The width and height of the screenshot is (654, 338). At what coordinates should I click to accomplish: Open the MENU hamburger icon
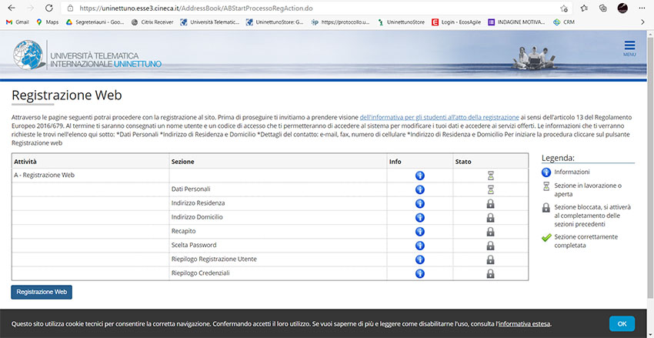[629, 49]
